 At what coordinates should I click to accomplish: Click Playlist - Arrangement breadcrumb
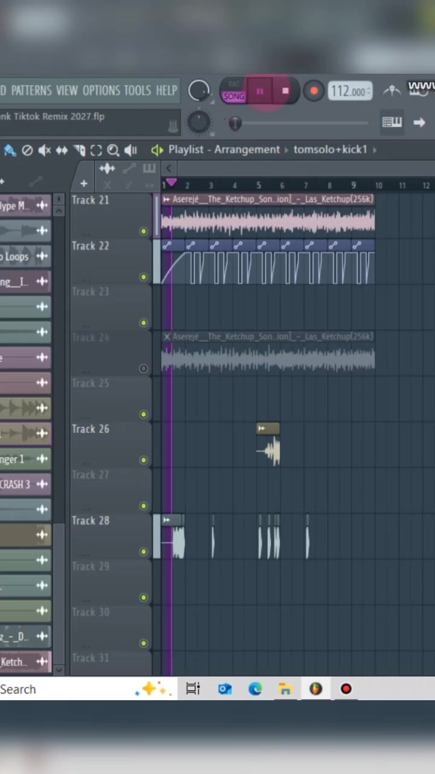(x=224, y=149)
